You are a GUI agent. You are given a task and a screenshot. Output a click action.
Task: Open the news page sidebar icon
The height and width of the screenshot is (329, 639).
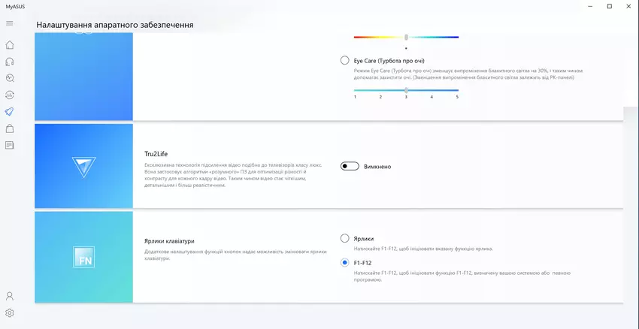pos(10,145)
